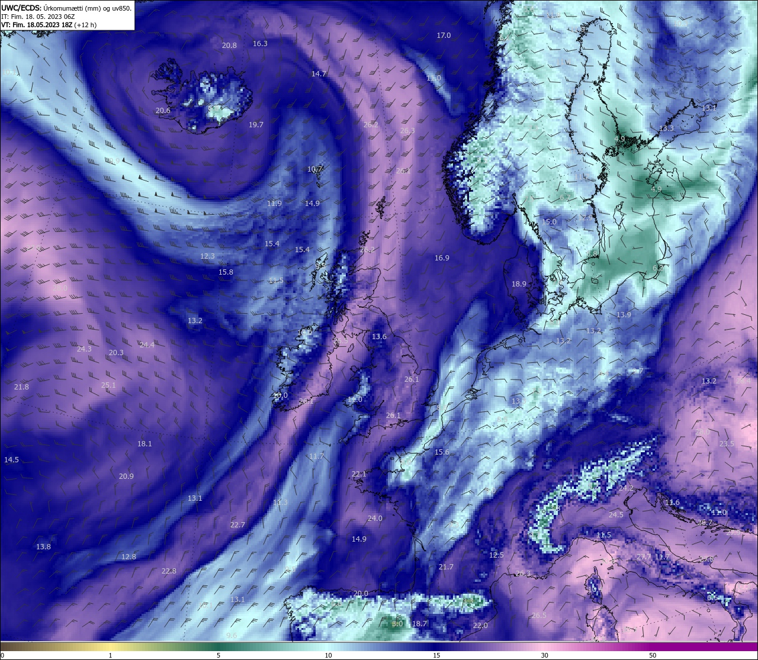Click the 21.7 value label on the map

pyautogui.click(x=446, y=567)
